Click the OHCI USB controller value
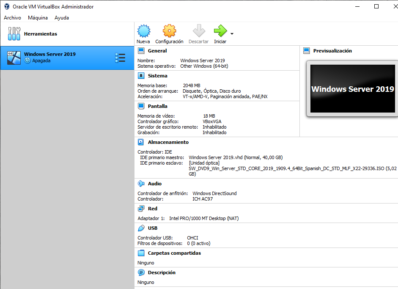Screen dimensions: 398x289 click(x=192, y=238)
